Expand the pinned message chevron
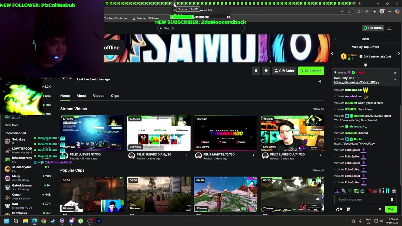 [395, 79]
